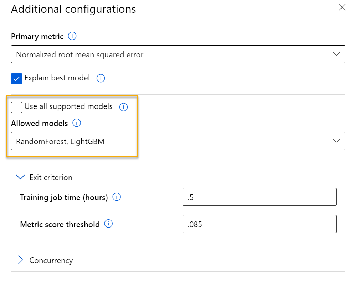This screenshot has height=282, width=354.
Task: Click the Primary metric label
Action: click(37, 37)
